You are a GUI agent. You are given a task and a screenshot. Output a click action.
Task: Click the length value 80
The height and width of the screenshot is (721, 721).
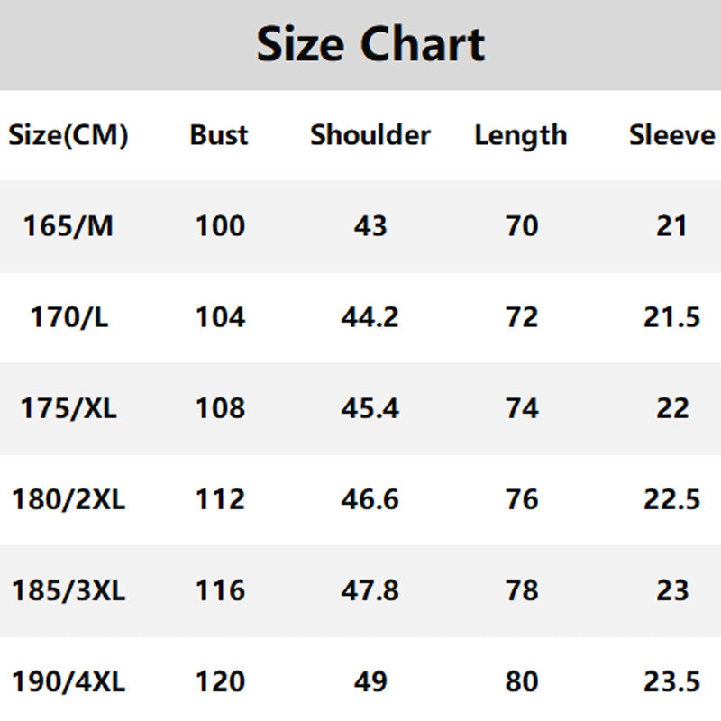click(x=522, y=681)
